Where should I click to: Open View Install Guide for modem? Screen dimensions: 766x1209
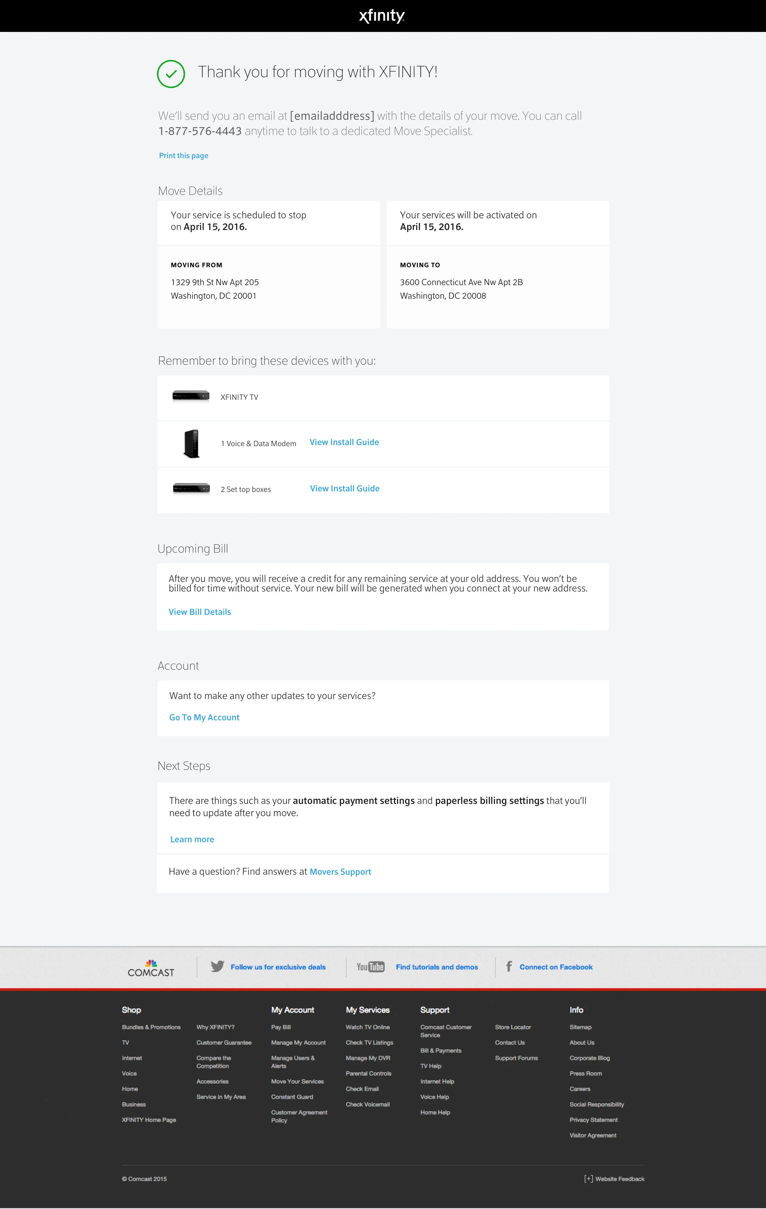pos(344,442)
